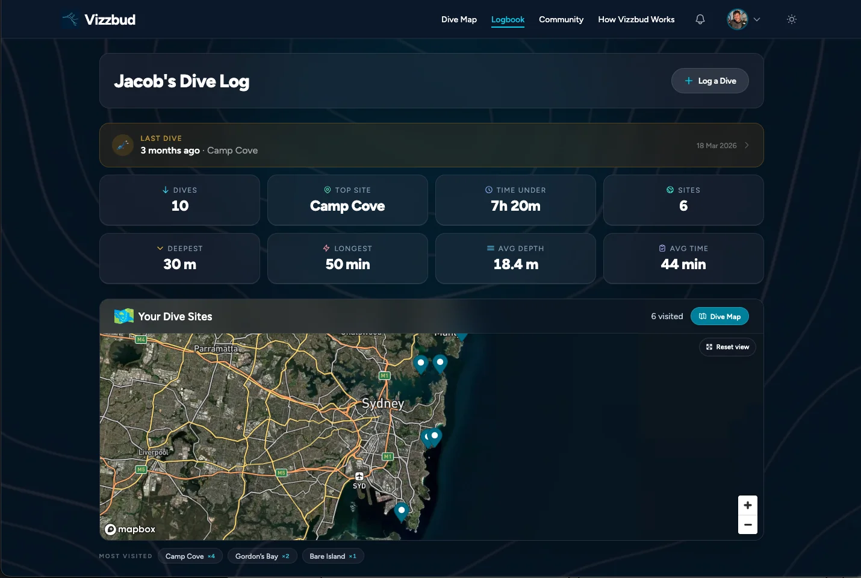Select the Bare Island ×1 chip
861x578 pixels.
tap(333, 556)
